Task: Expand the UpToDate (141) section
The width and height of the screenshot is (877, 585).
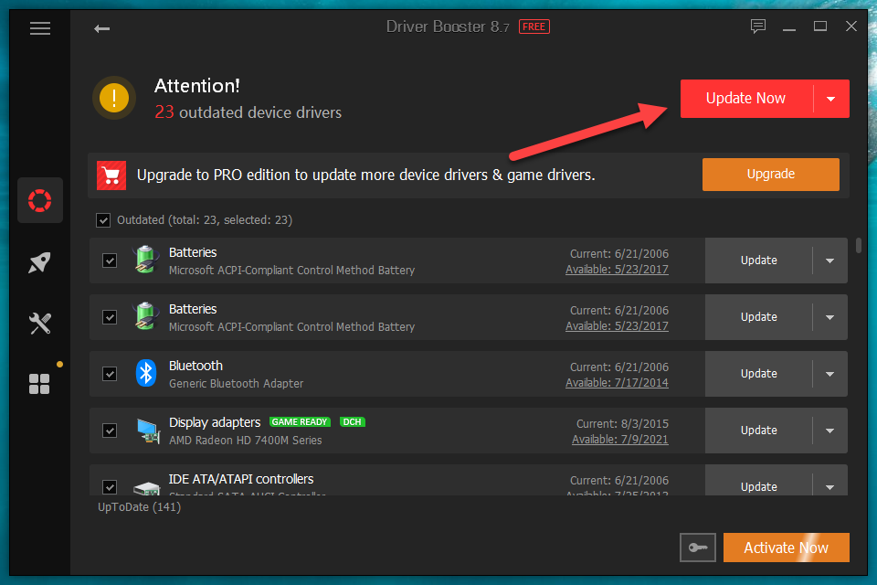Action: click(x=139, y=507)
